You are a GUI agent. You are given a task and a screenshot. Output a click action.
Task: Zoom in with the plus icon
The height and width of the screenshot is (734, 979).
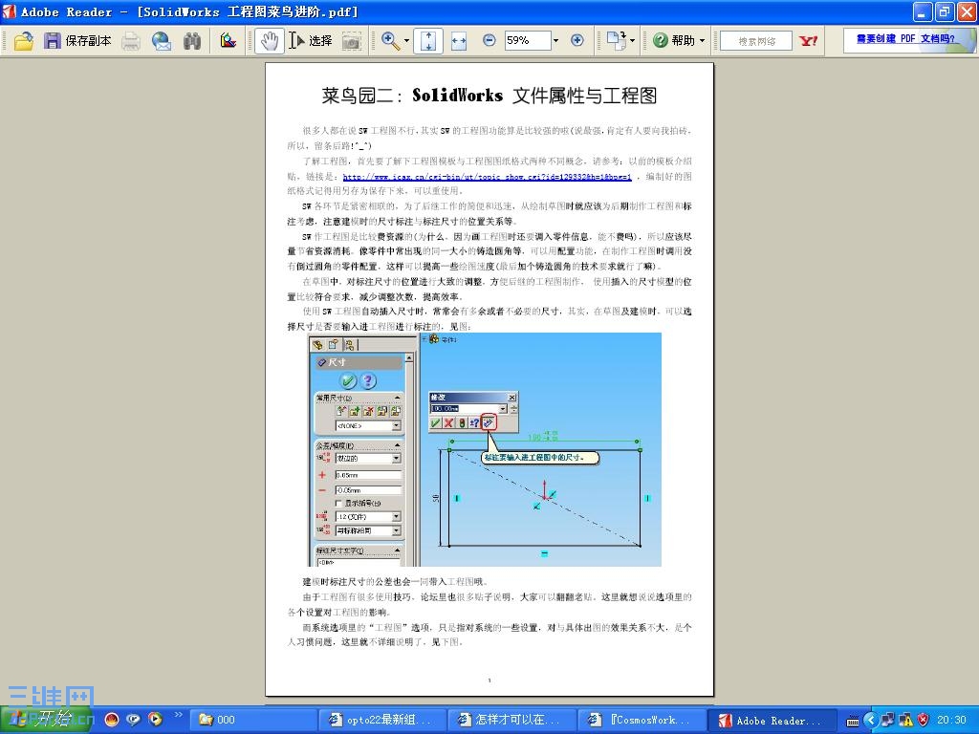click(x=577, y=41)
